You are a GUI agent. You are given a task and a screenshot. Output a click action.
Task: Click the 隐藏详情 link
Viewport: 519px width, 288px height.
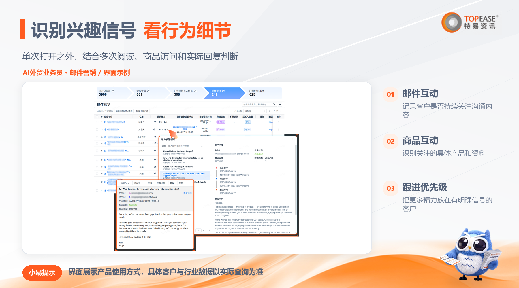tap(187, 193)
